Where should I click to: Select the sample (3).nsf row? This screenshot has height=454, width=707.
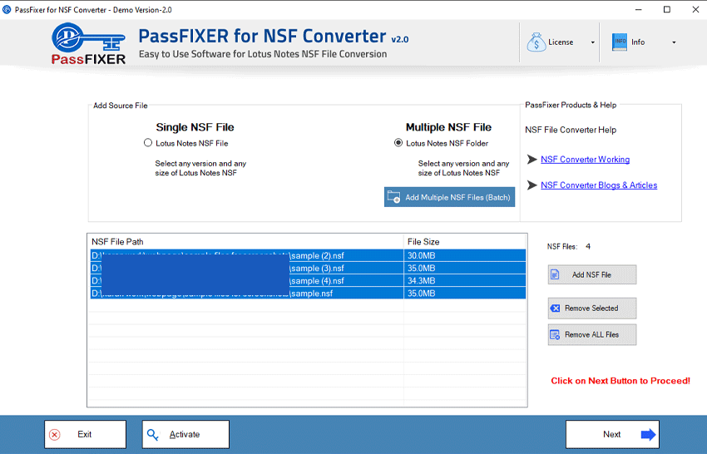point(308,269)
